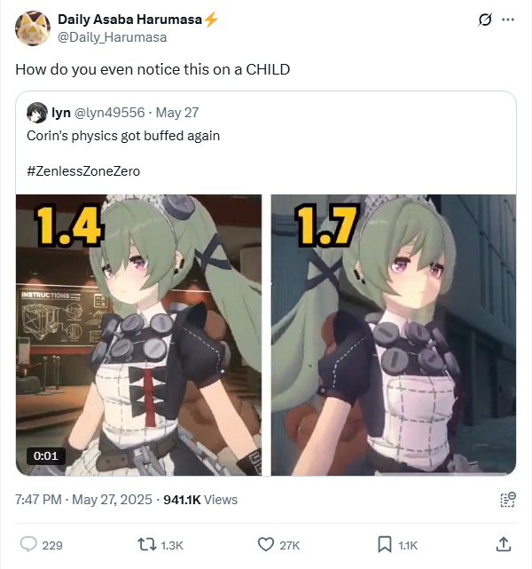Click the May 27 quoted tweet date
Viewport: 532px width, 569px height.
177,113
